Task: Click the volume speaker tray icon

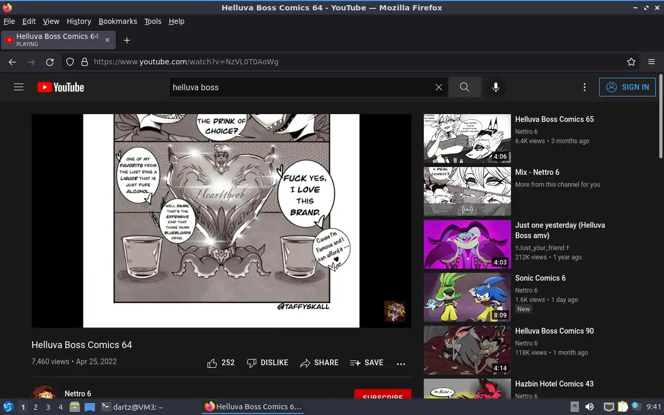Action: (589, 407)
